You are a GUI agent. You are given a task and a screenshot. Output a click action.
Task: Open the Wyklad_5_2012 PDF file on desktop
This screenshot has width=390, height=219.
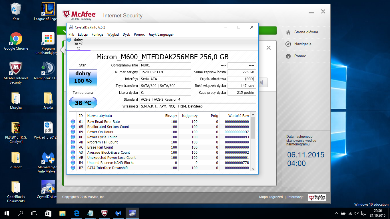click(46, 130)
